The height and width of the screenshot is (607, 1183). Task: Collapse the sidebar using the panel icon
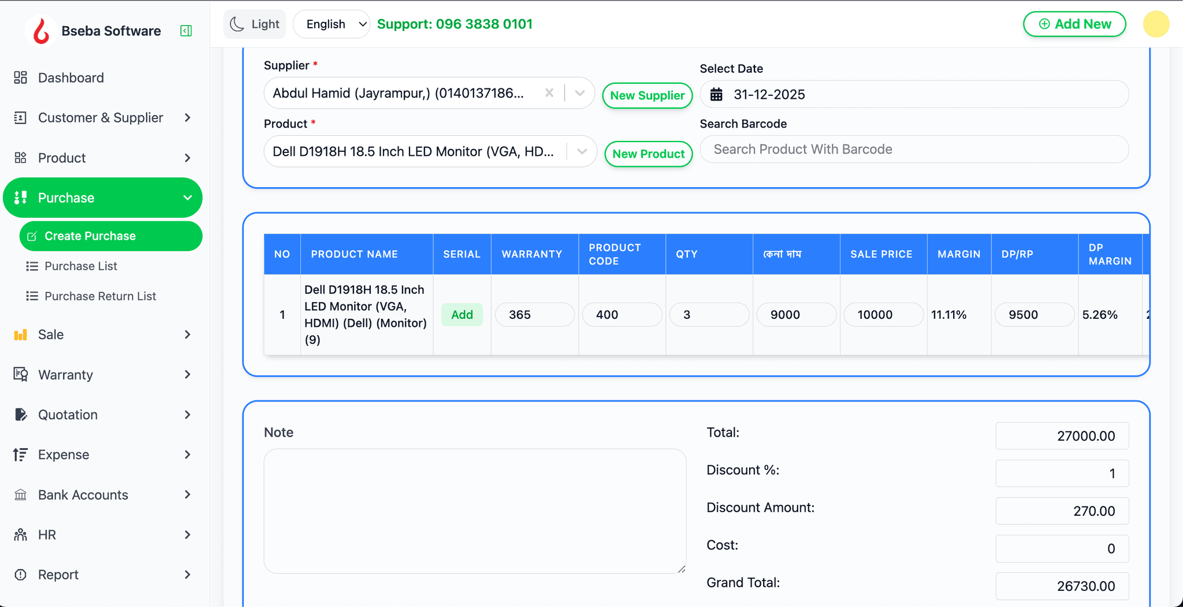pyautogui.click(x=186, y=31)
